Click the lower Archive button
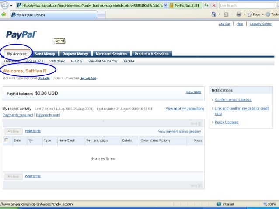The height and width of the screenshot is (209, 279). point(14,177)
